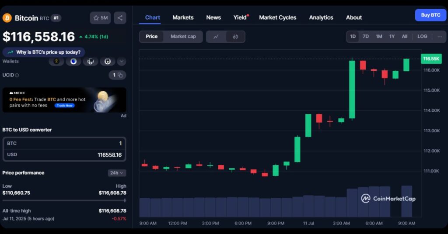Image resolution: width=448 pixels, height=234 pixels.
Task: Open the Analytics tab
Action: (x=321, y=17)
